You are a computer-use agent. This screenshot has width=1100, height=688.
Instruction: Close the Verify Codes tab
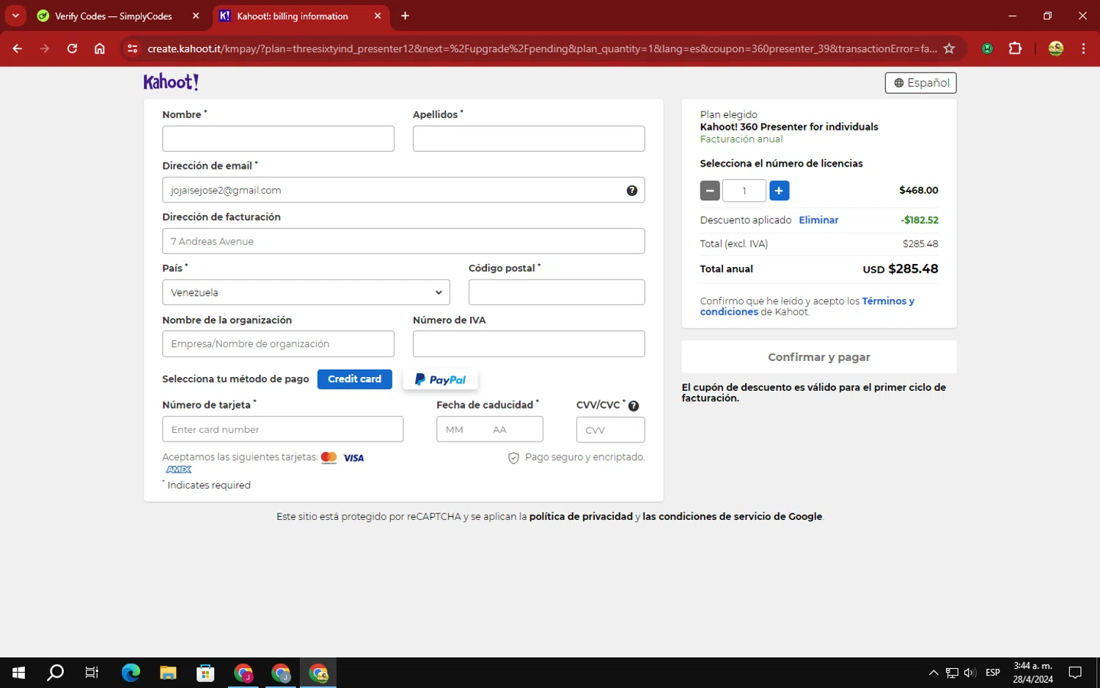pyautogui.click(x=196, y=15)
